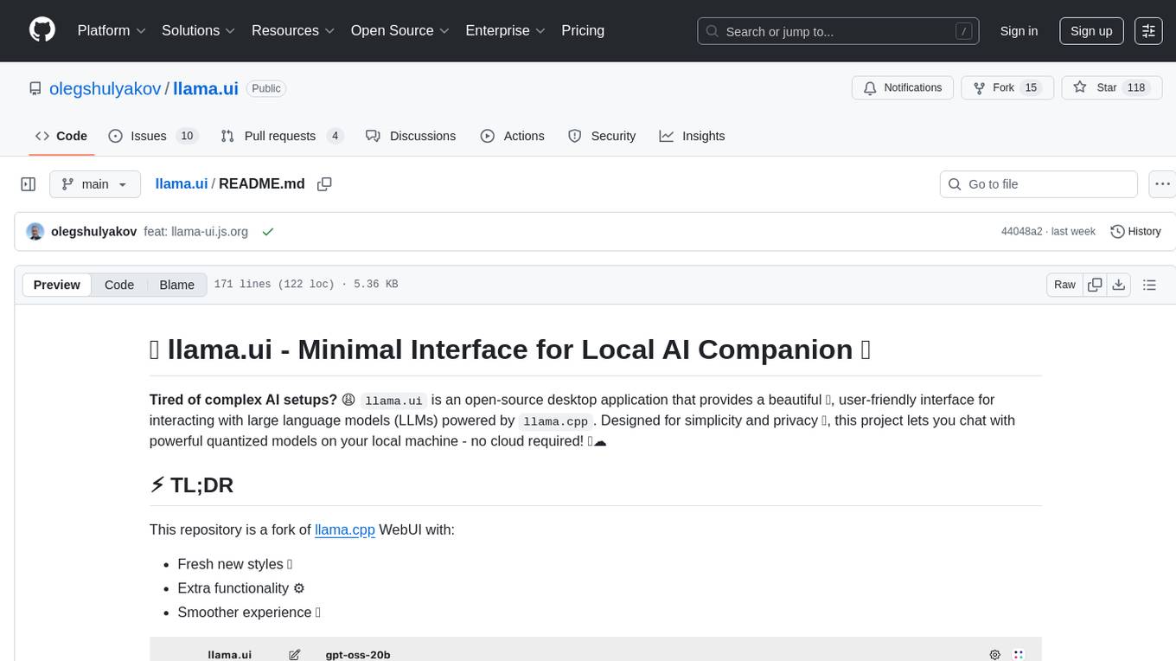Focus the Go to file search box

(1039, 184)
